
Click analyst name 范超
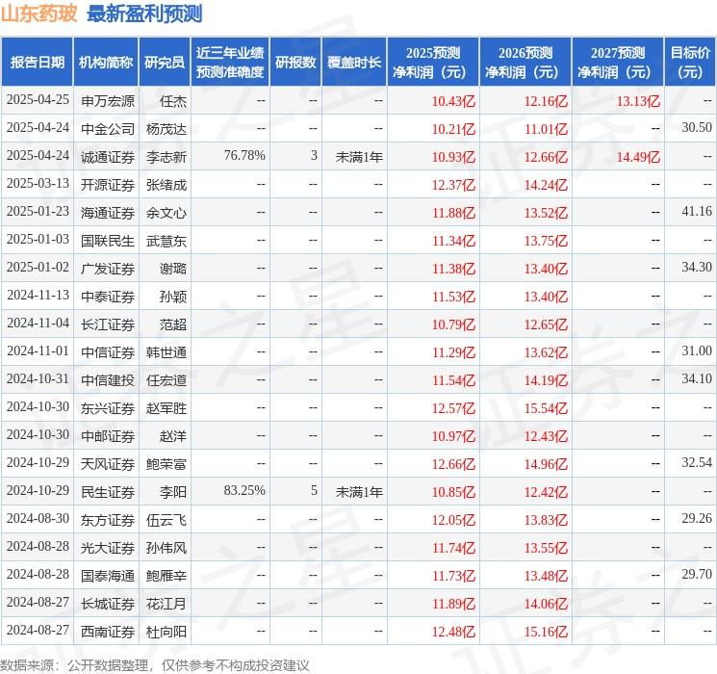pyautogui.click(x=173, y=324)
